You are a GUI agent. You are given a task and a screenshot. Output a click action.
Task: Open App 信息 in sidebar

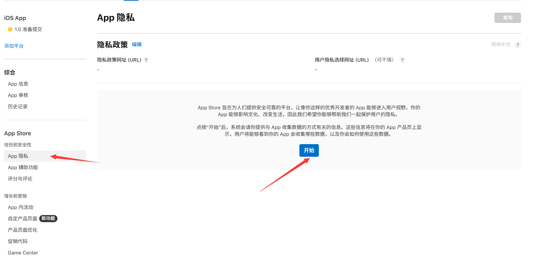tap(18, 84)
